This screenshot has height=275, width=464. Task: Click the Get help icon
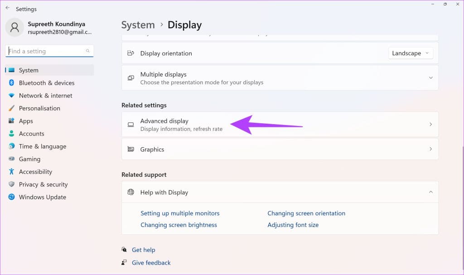point(124,250)
